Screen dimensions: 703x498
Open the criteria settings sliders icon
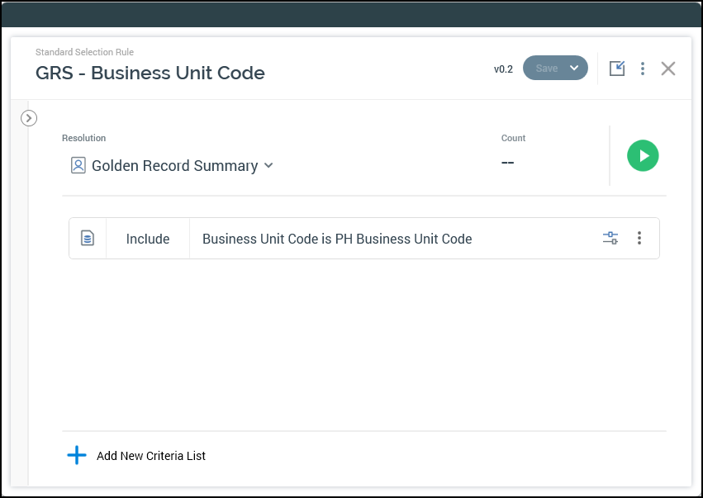610,239
